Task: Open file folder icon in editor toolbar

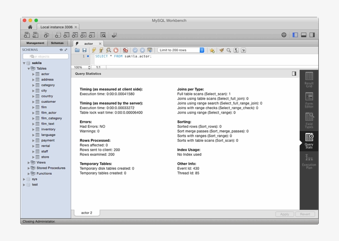Action: (77, 50)
